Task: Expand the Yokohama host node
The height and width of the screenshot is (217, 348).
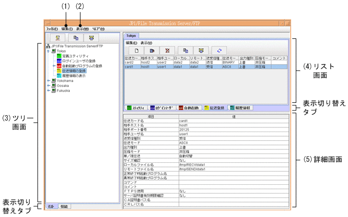Action: [48, 80]
